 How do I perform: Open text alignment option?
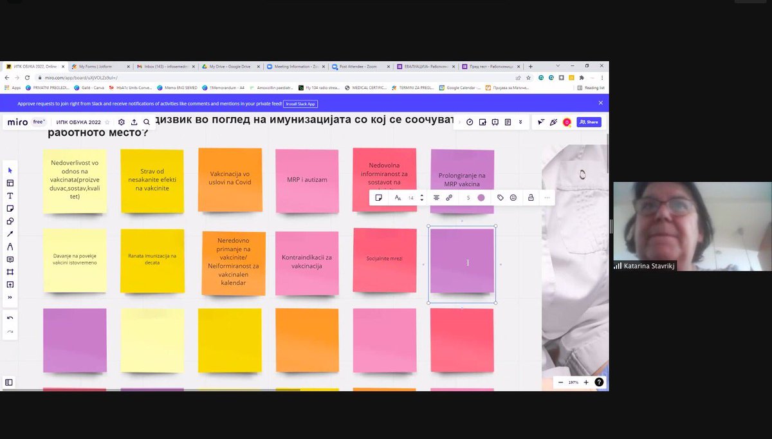click(436, 198)
